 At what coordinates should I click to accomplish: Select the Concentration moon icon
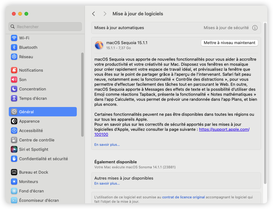[x=14, y=89]
